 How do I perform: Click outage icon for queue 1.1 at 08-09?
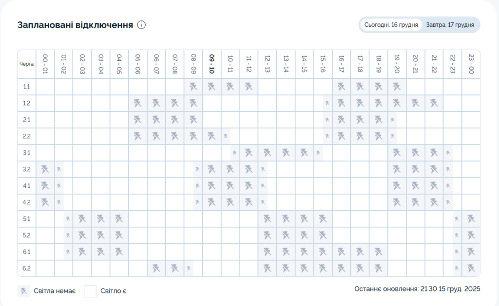pyautogui.click(x=193, y=87)
